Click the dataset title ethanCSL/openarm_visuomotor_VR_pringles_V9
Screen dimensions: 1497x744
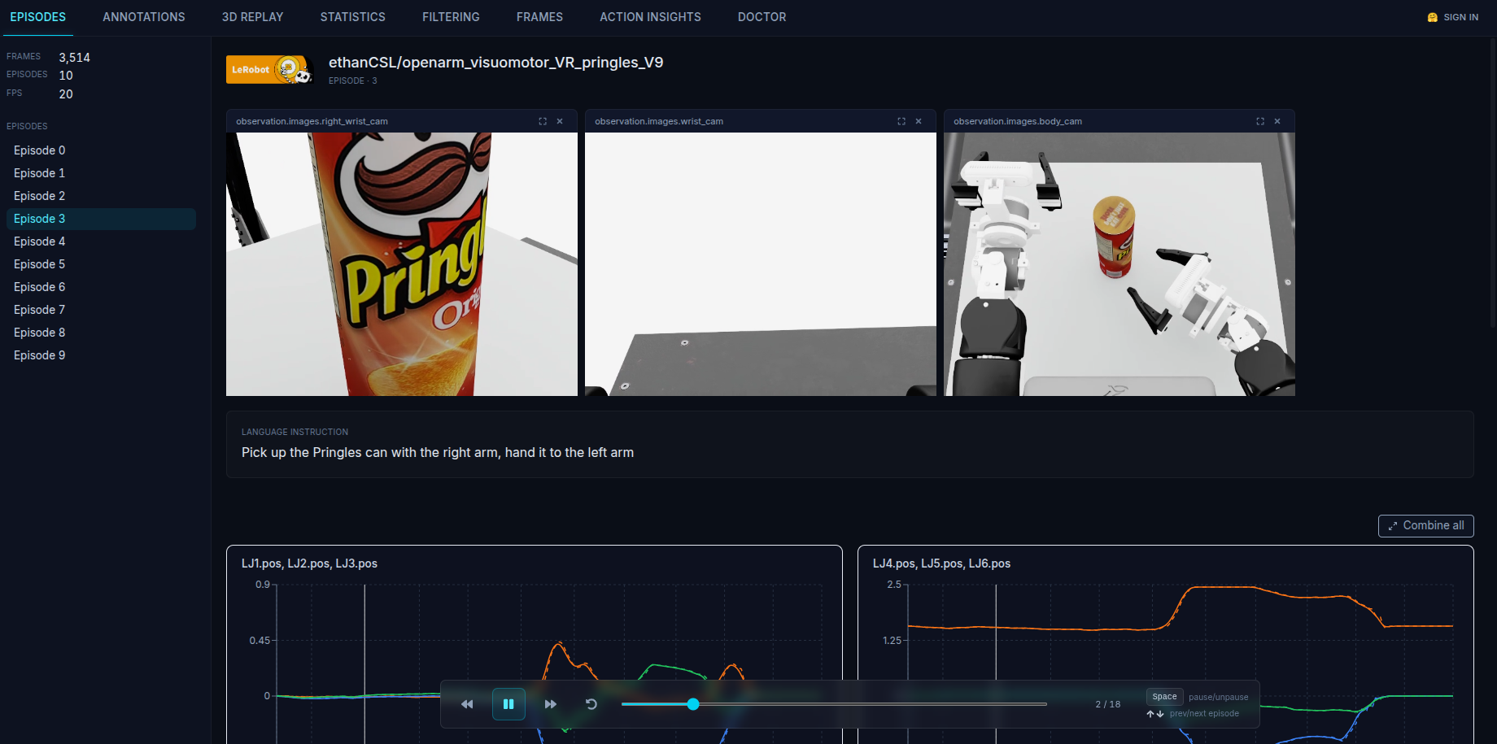point(495,63)
